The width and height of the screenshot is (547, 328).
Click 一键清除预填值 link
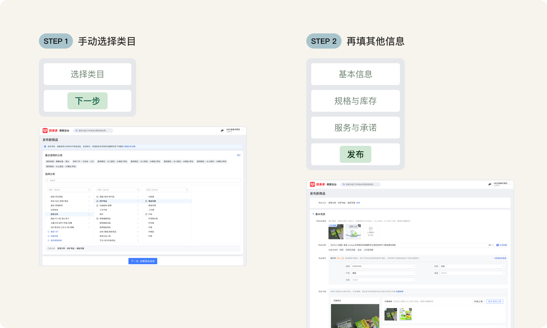point(500,258)
